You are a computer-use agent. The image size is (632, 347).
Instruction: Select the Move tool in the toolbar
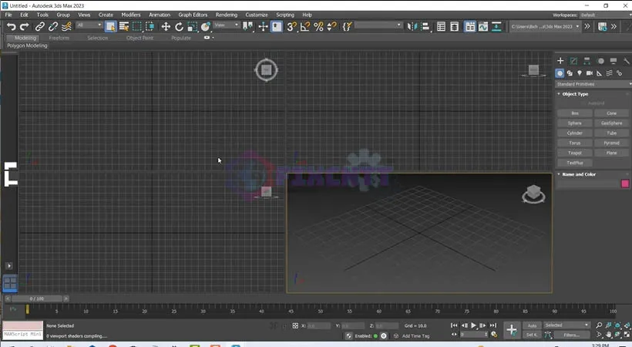pyautogui.click(x=166, y=26)
